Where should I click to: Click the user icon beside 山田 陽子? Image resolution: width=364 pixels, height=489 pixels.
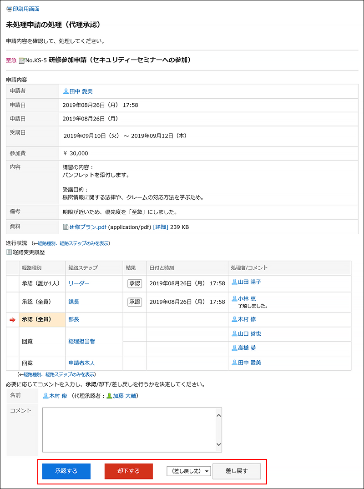[x=235, y=282]
